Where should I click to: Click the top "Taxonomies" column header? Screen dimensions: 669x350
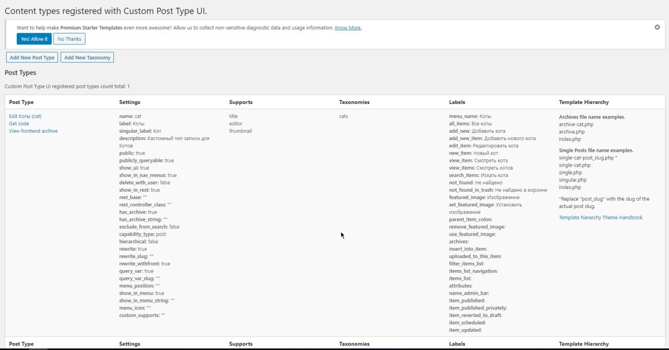pos(354,102)
